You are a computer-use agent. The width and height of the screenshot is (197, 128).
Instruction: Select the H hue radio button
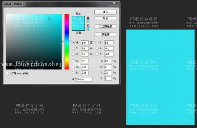point(73,43)
